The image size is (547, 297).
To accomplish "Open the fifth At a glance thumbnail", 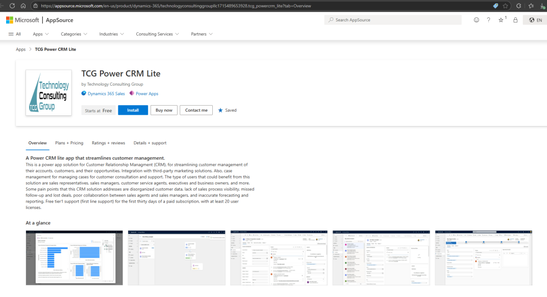I will pos(484,258).
